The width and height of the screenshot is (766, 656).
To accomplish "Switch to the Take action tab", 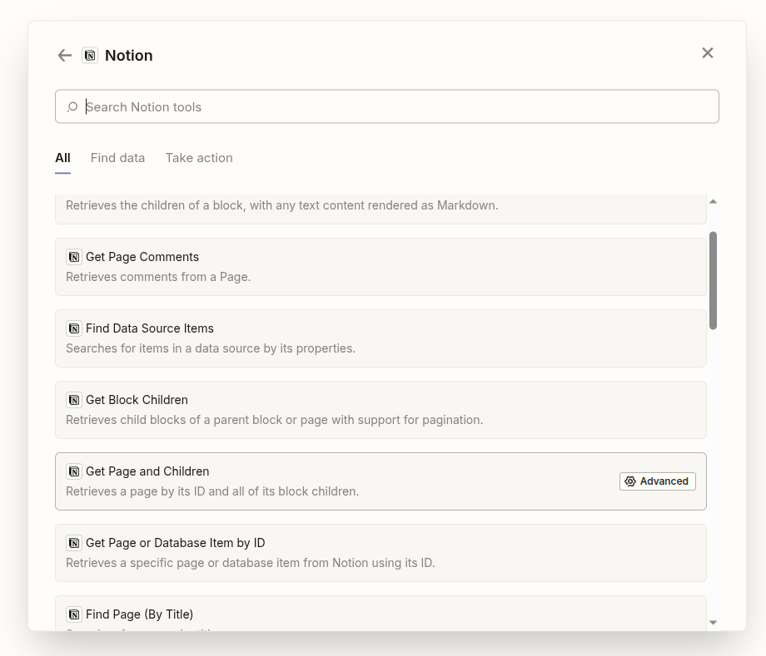I will 199,158.
